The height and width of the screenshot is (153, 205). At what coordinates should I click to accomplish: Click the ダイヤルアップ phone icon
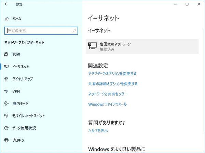pos(6,79)
